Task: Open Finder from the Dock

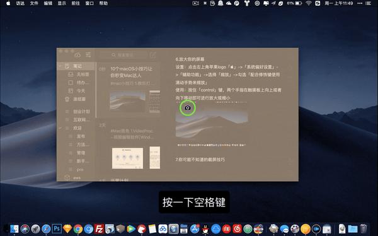Action: (x=14, y=228)
